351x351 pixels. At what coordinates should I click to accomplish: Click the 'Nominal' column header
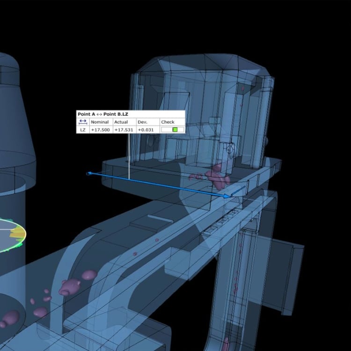click(x=100, y=122)
